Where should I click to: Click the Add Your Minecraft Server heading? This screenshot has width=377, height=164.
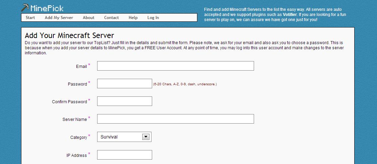point(69,36)
